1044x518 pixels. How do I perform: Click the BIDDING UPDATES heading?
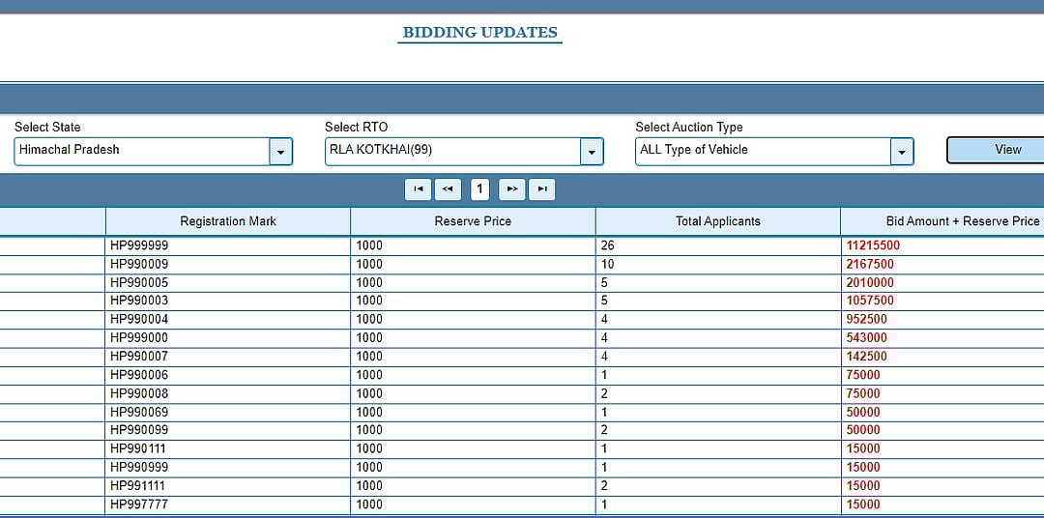click(480, 33)
